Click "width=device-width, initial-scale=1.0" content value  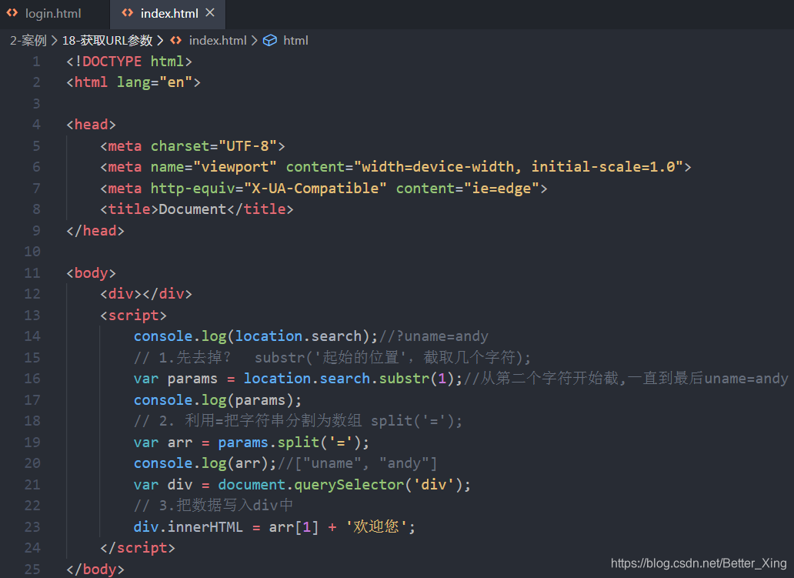point(519,167)
